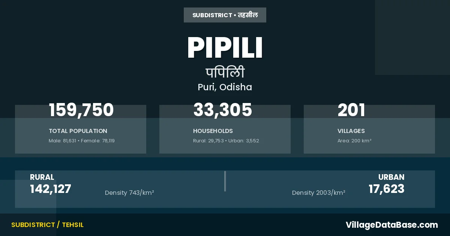The image size is (450, 236).
Task: Click the Rural and Urban households breakdown
Action: coord(226,141)
